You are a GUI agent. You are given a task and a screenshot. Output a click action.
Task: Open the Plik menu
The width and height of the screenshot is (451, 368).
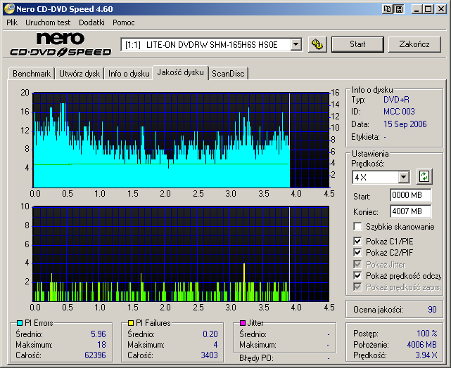pyautogui.click(x=12, y=22)
